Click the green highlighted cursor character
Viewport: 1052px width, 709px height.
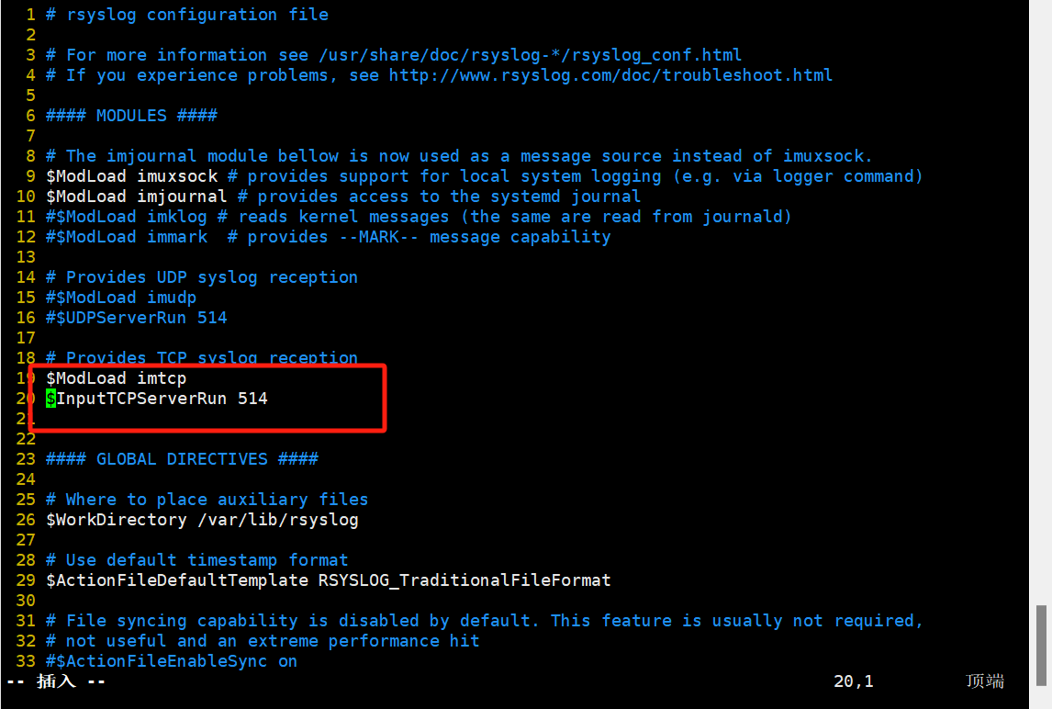tap(50, 399)
